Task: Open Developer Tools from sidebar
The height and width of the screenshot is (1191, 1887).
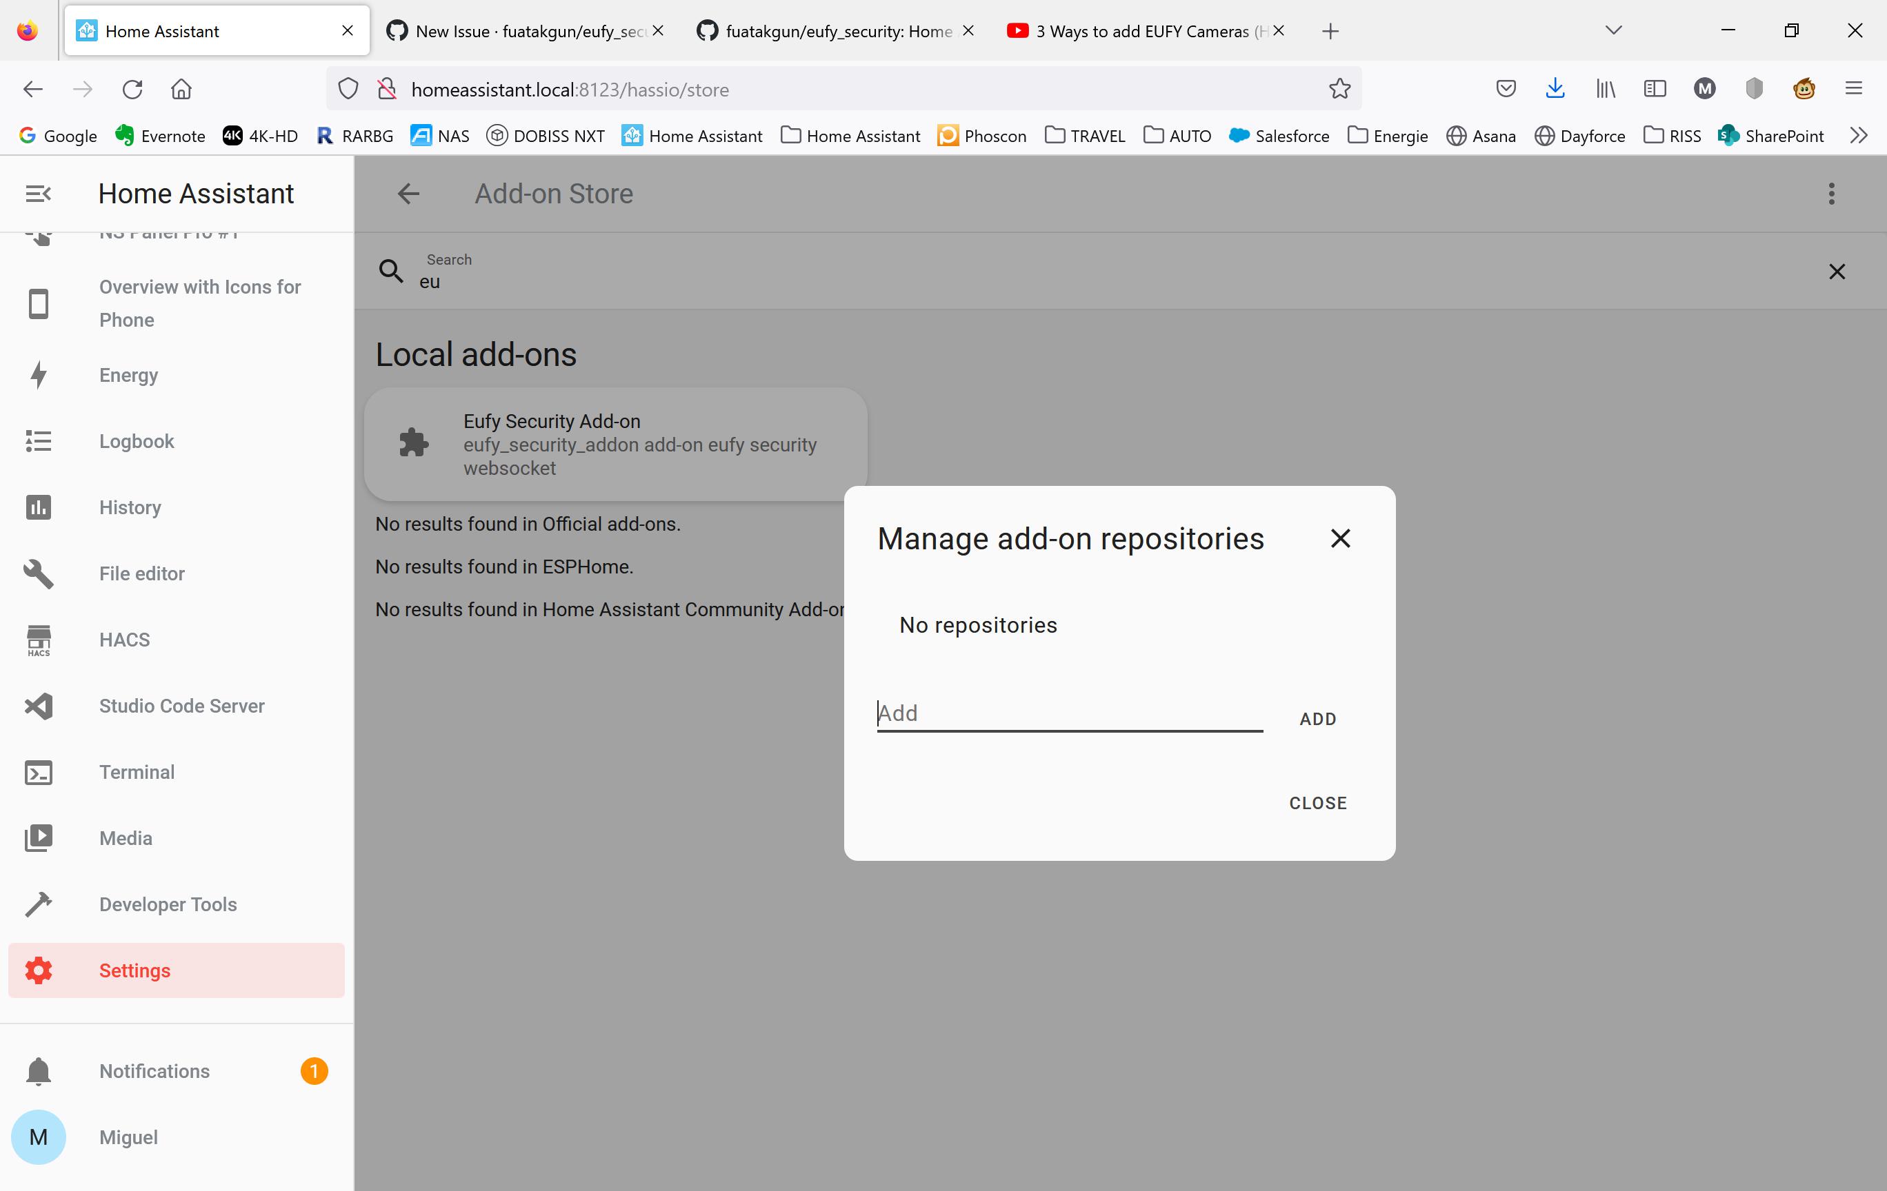Action: (x=177, y=904)
